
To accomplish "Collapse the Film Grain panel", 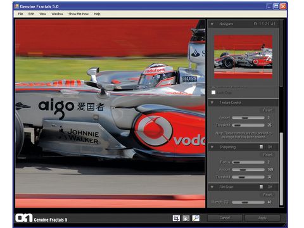I will click(x=212, y=187).
